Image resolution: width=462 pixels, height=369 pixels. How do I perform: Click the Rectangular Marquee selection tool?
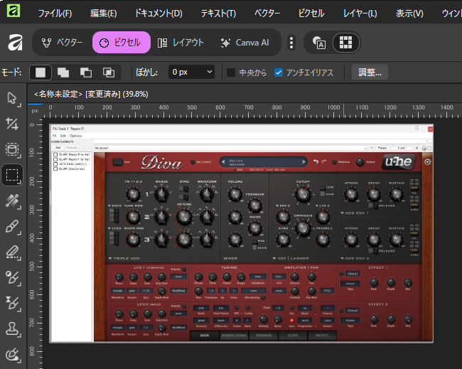click(x=12, y=174)
